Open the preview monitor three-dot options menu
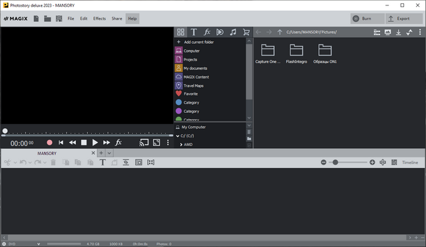Viewport: 426px width, 247px height. pyautogui.click(x=168, y=142)
